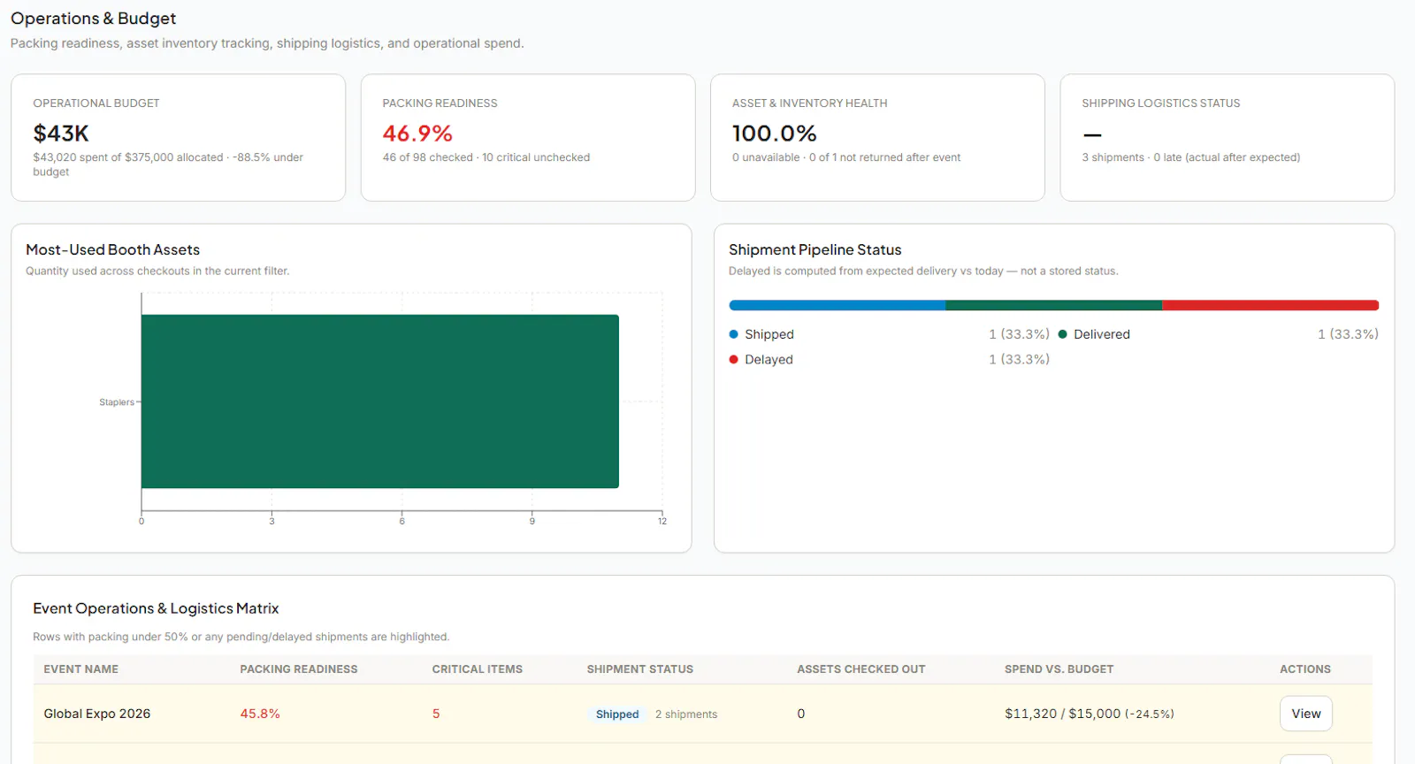Select the Delayed legend label

[769, 359]
